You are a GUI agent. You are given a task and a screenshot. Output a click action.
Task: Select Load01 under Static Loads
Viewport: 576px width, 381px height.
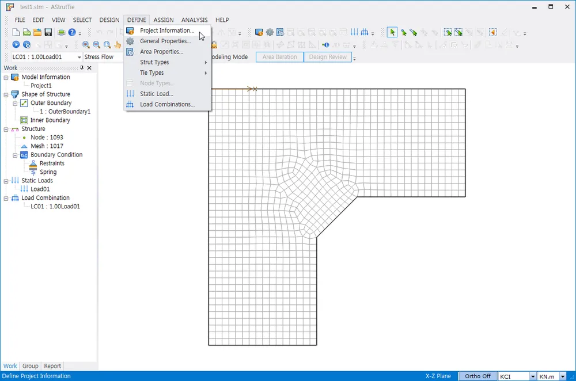pyautogui.click(x=40, y=189)
